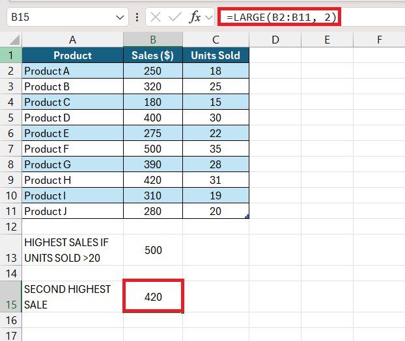
Task: Click the 'Product' header cell
Action: coord(72,55)
